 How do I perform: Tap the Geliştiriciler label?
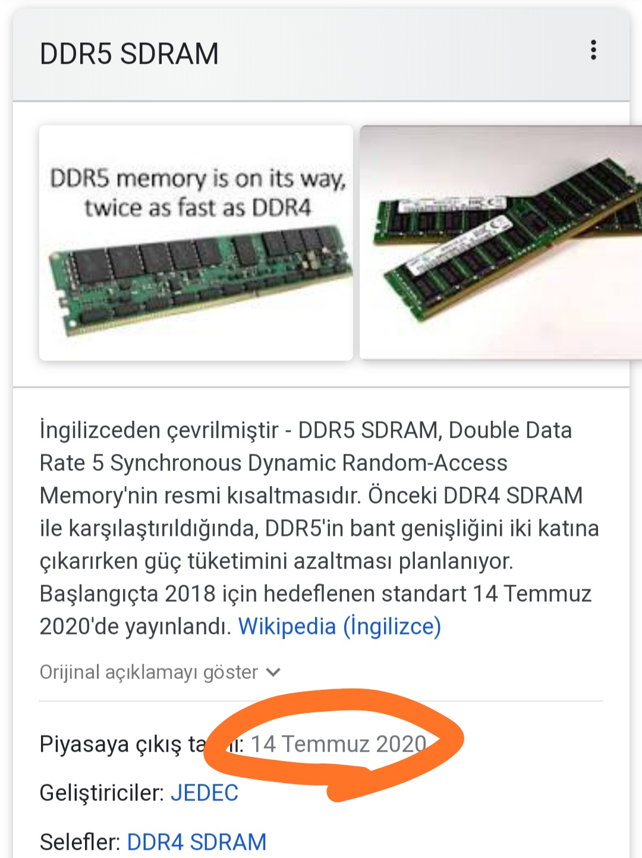tap(102, 793)
